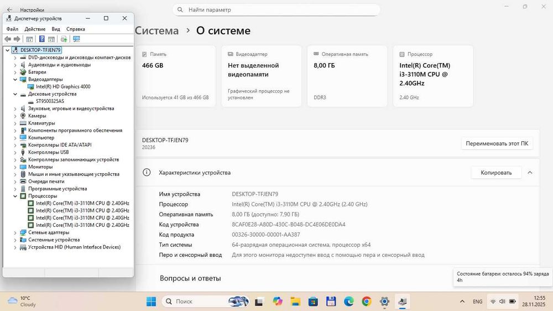Open the Видеоадаптер card
The width and height of the screenshot is (553, 311).
pos(262,76)
